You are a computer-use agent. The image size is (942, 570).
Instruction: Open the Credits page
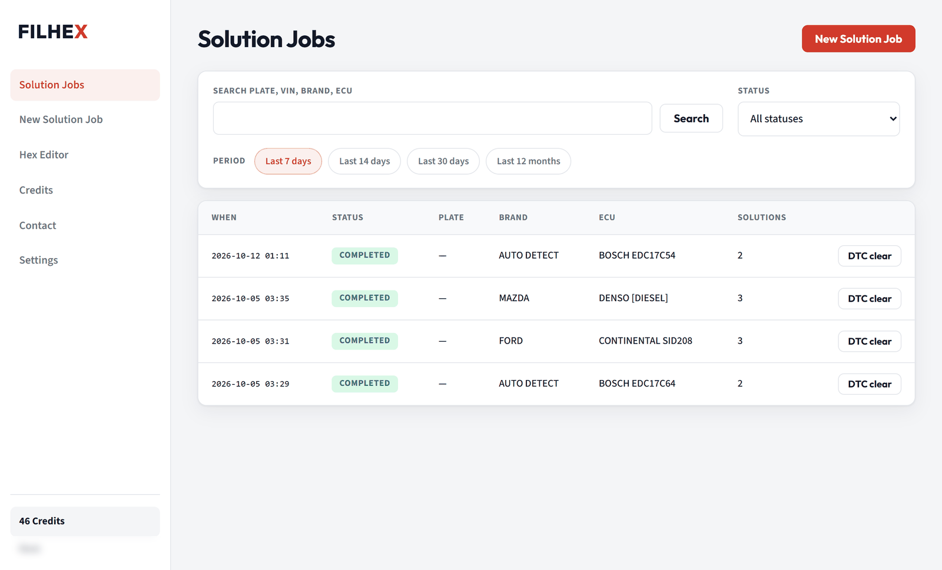click(x=85, y=190)
